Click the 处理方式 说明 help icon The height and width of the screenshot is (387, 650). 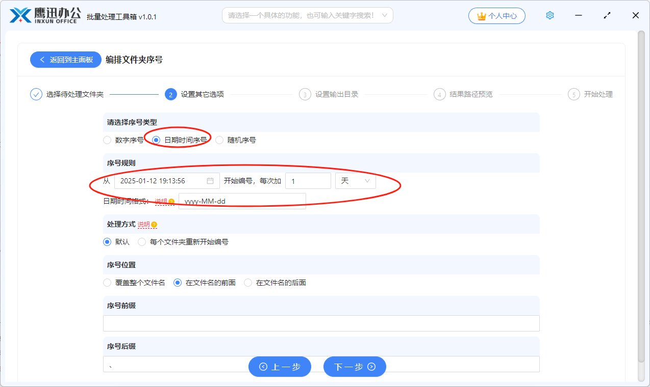tap(154, 225)
